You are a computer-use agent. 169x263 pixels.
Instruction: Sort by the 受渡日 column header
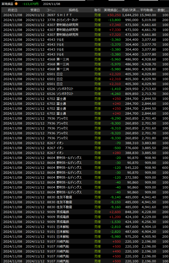tap(35, 10)
